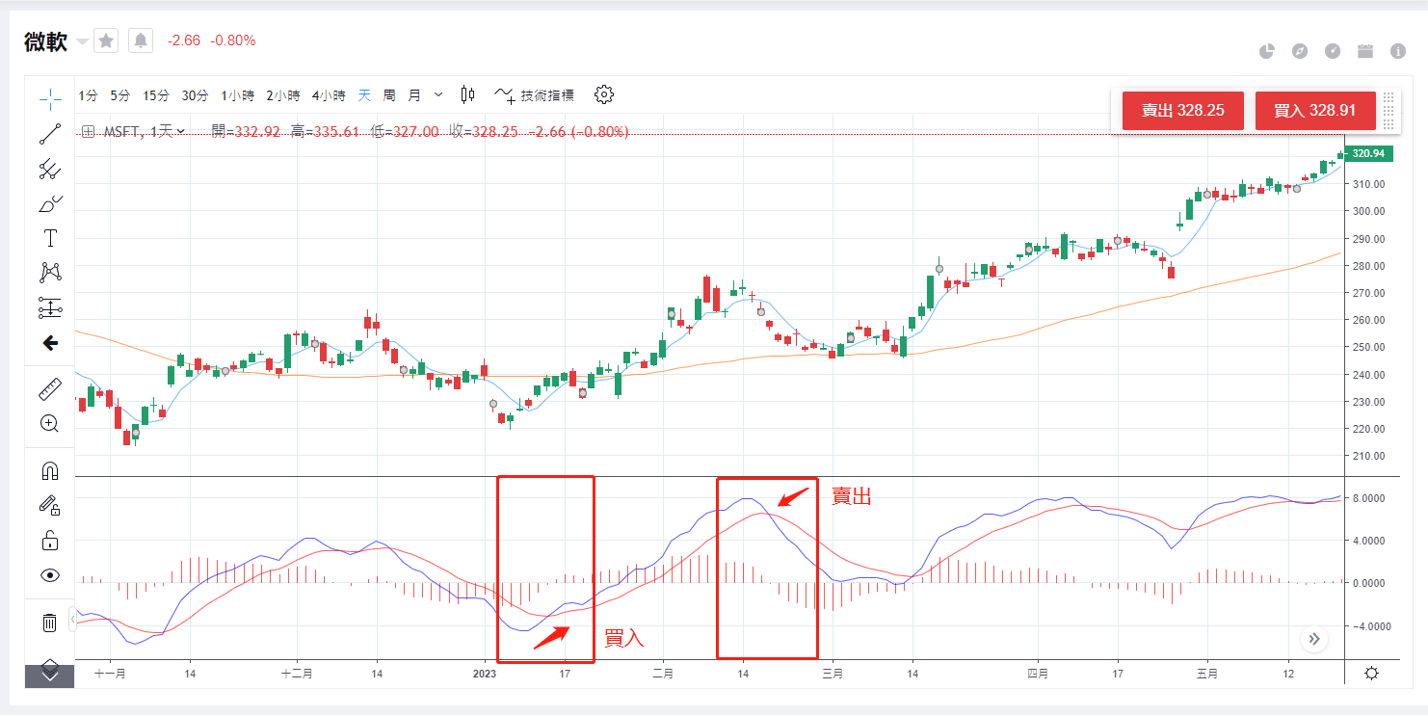This screenshot has height=716, width=1428.
Task: Hide all drawings with eye icon
Action: [x=50, y=575]
